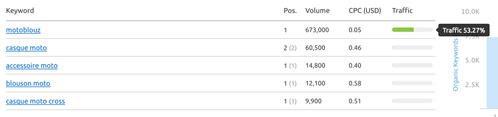This screenshot has height=117, width=498.
Task: Click the Traffic 53.27% tooltip
Action: [464, 30]
